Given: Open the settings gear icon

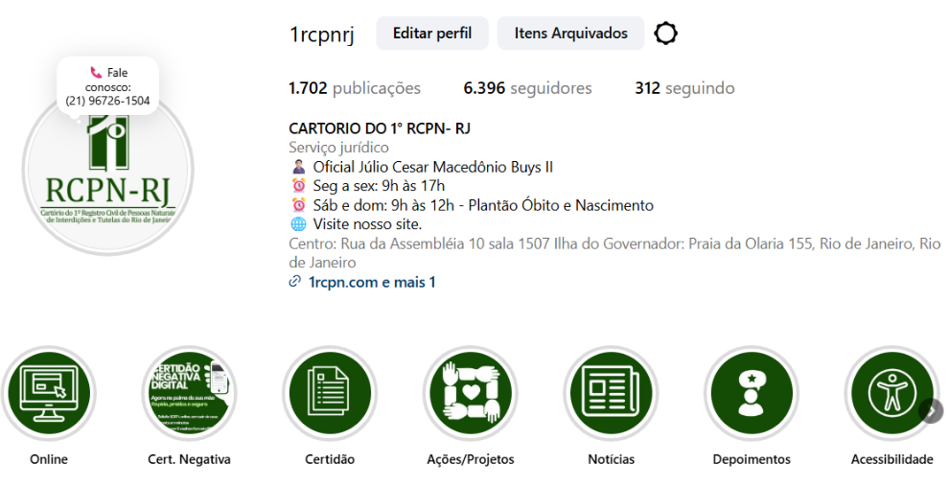Looking at the screenshot, I should point(666,34).
